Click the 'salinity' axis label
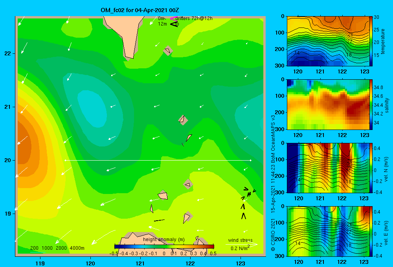The height and width of the screenshot is (267, 393). click(x=387, y=105)
